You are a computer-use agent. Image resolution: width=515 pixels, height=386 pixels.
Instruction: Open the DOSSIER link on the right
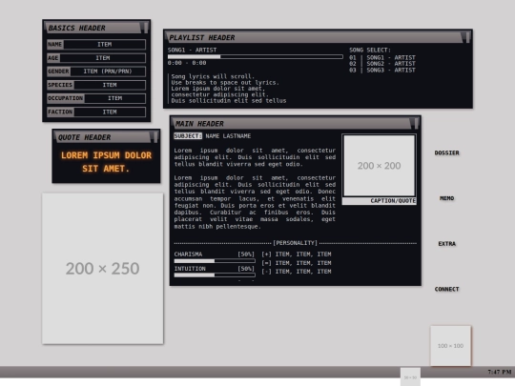coord(446,152)
